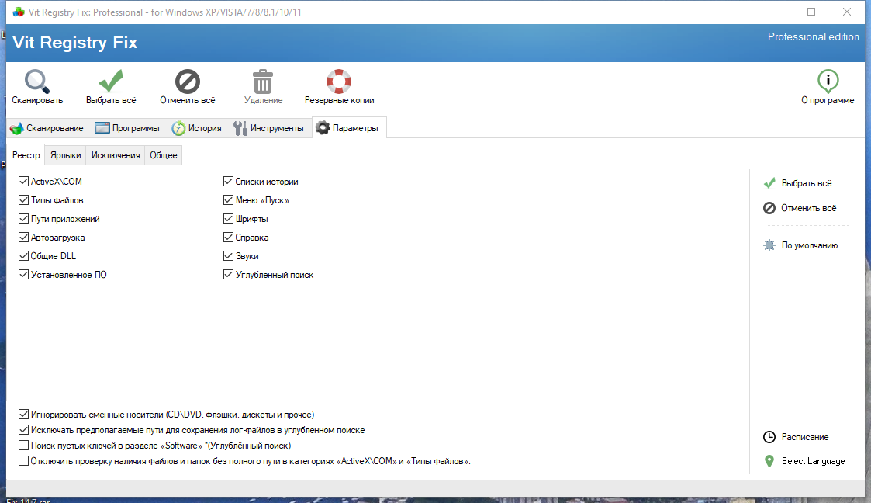871x503 pixels.
Task: Click the Сканировать magnifier icon
Action: [x=37, y=82]
